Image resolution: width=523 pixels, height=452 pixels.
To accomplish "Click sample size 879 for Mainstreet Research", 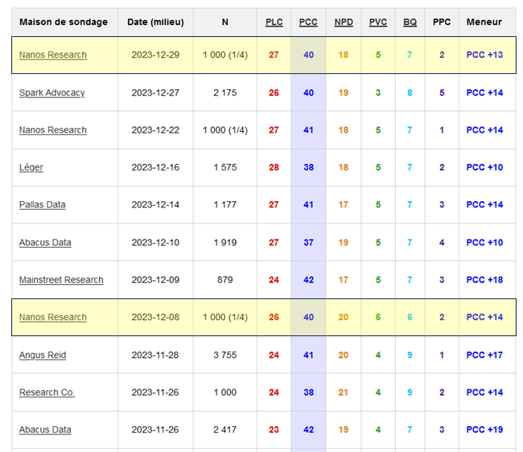I will coord(225,280).
